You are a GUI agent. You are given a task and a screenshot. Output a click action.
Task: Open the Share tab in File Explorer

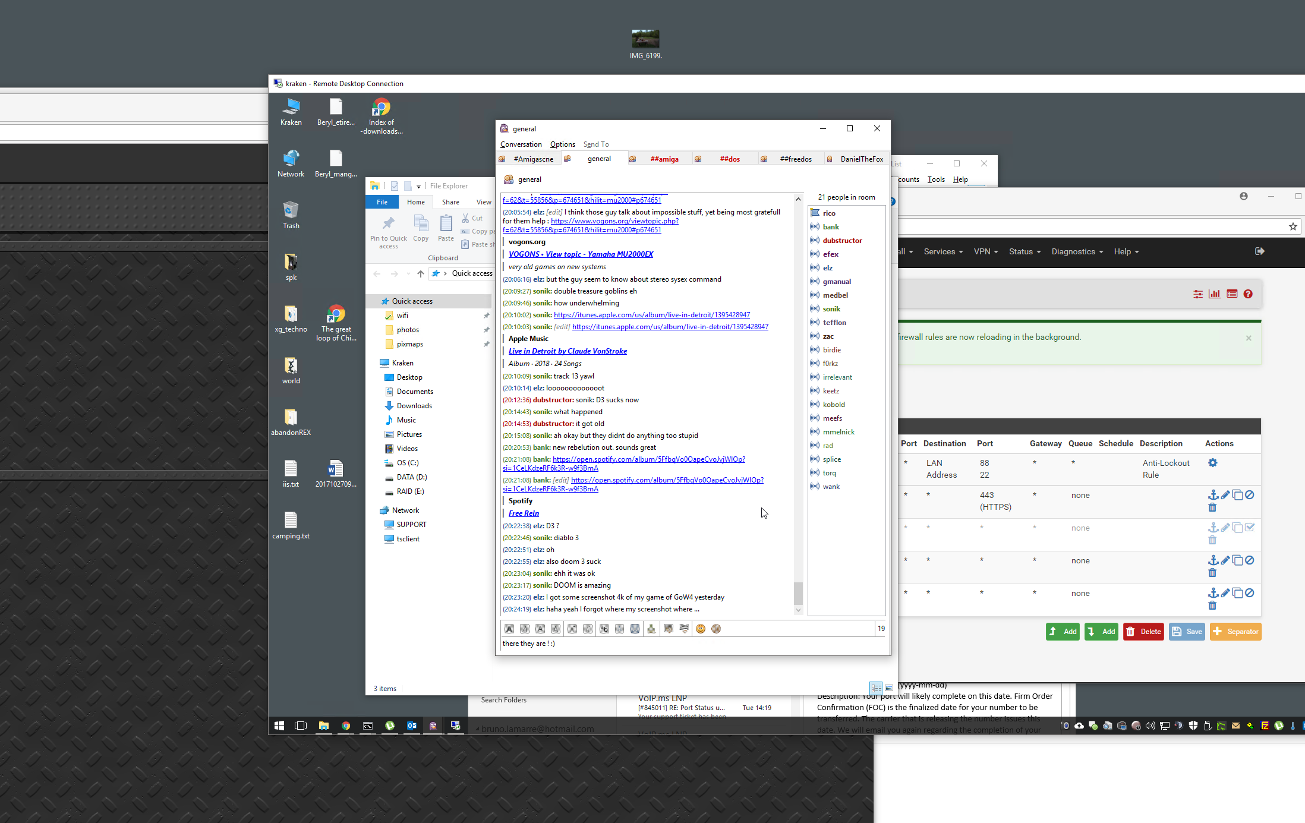[x=450, y=202]
